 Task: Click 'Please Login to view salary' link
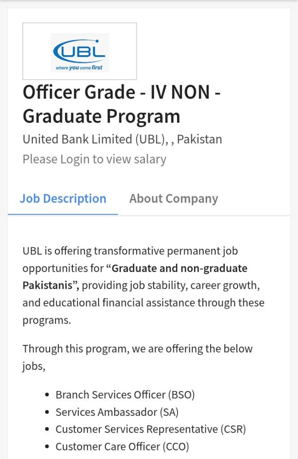pos(94,159)
